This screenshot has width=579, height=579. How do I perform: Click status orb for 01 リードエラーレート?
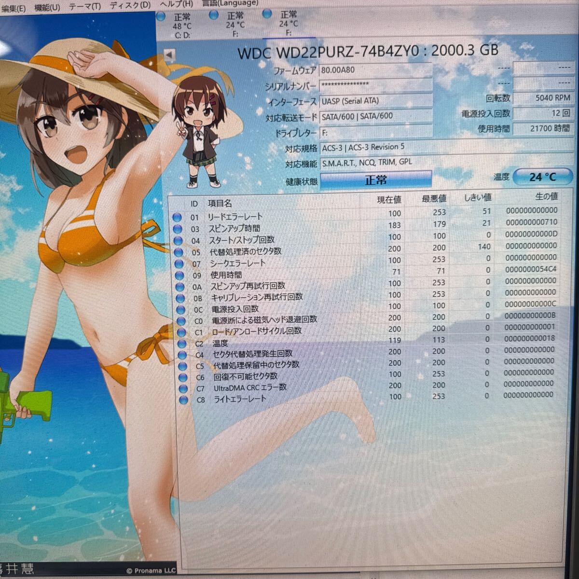(177, 217)
